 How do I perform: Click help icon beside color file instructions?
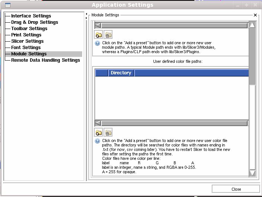(x=97, y=141)
